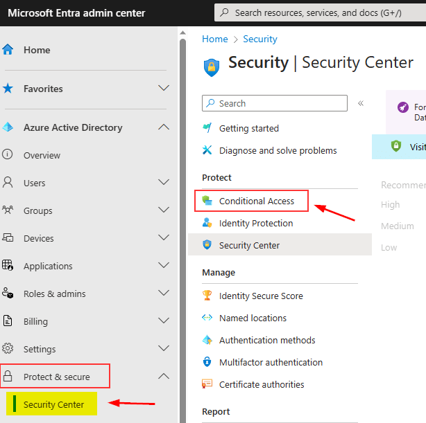426x423 pixels.
Task: Collapse the Protect & secure section
Action: (164, 377)
